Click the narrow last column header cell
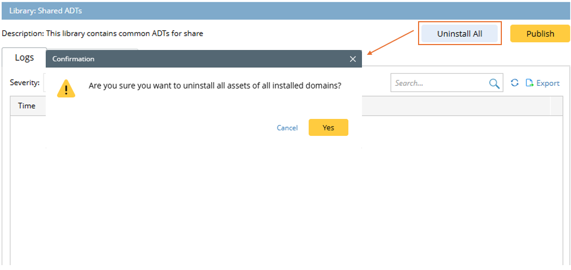The width and height of the screenshot is (571, 270). tap(556, 106)
